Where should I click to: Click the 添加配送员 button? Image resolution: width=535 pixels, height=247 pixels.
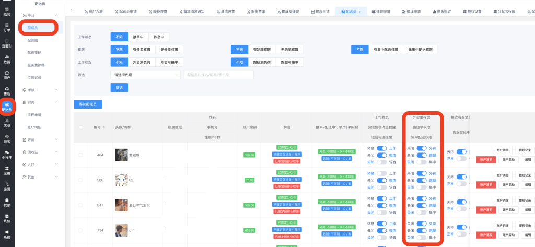[88, 104]
